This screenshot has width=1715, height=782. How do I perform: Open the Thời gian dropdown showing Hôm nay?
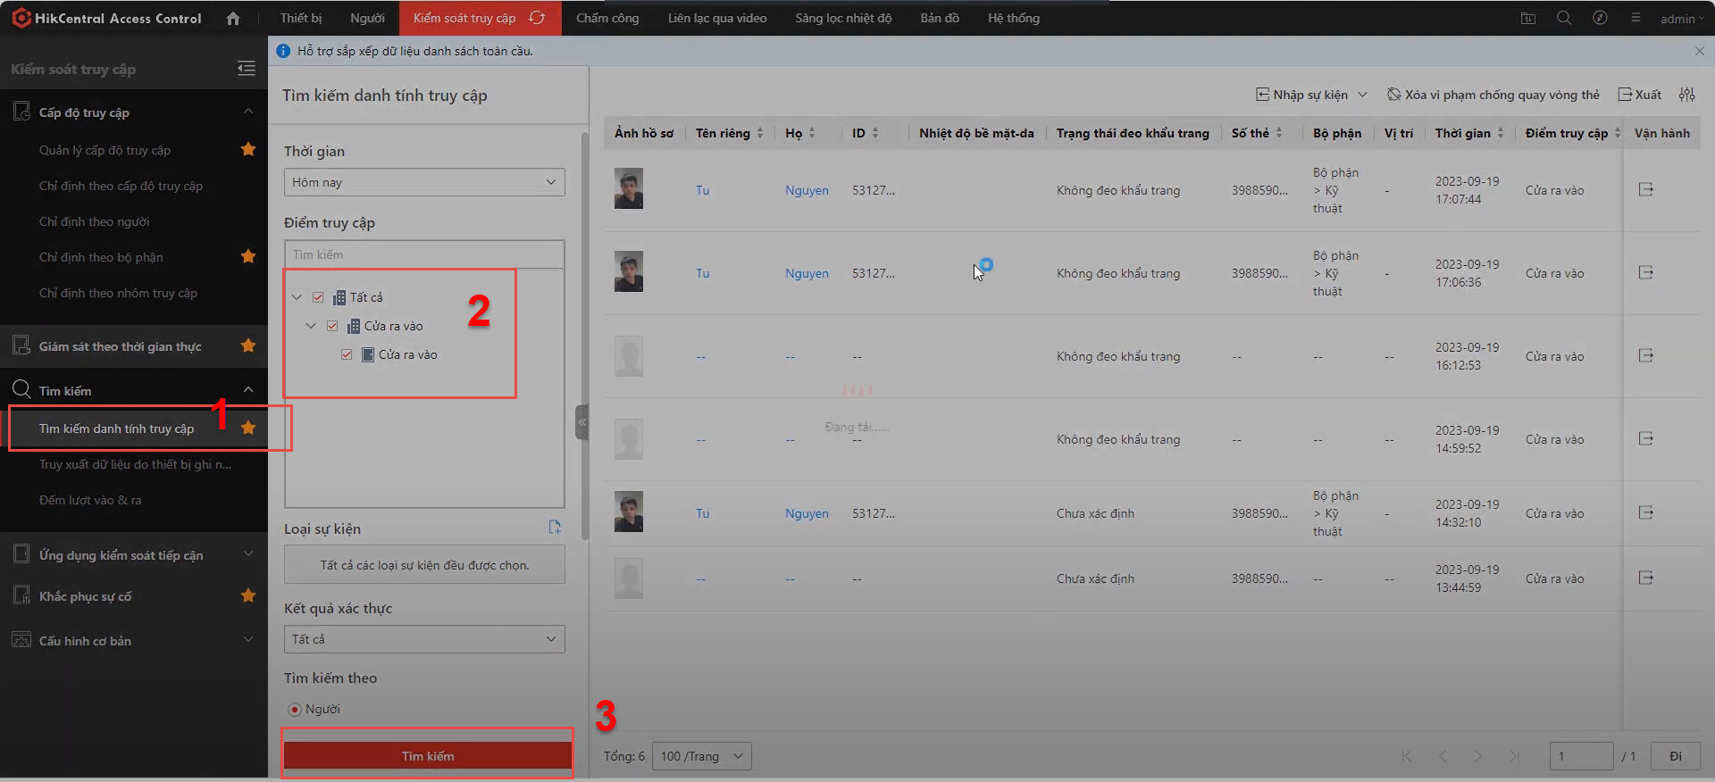[424, 182]
